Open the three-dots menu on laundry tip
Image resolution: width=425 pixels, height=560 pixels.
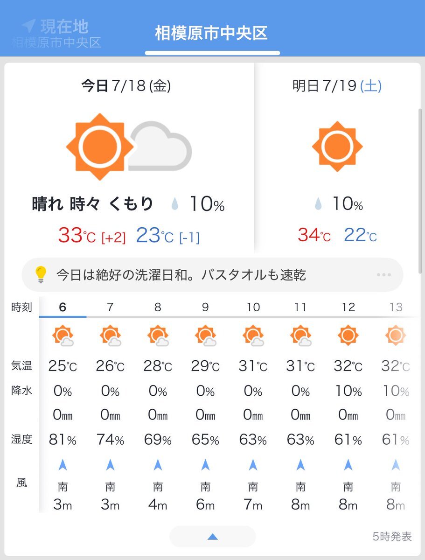click(x=383, y=275)
